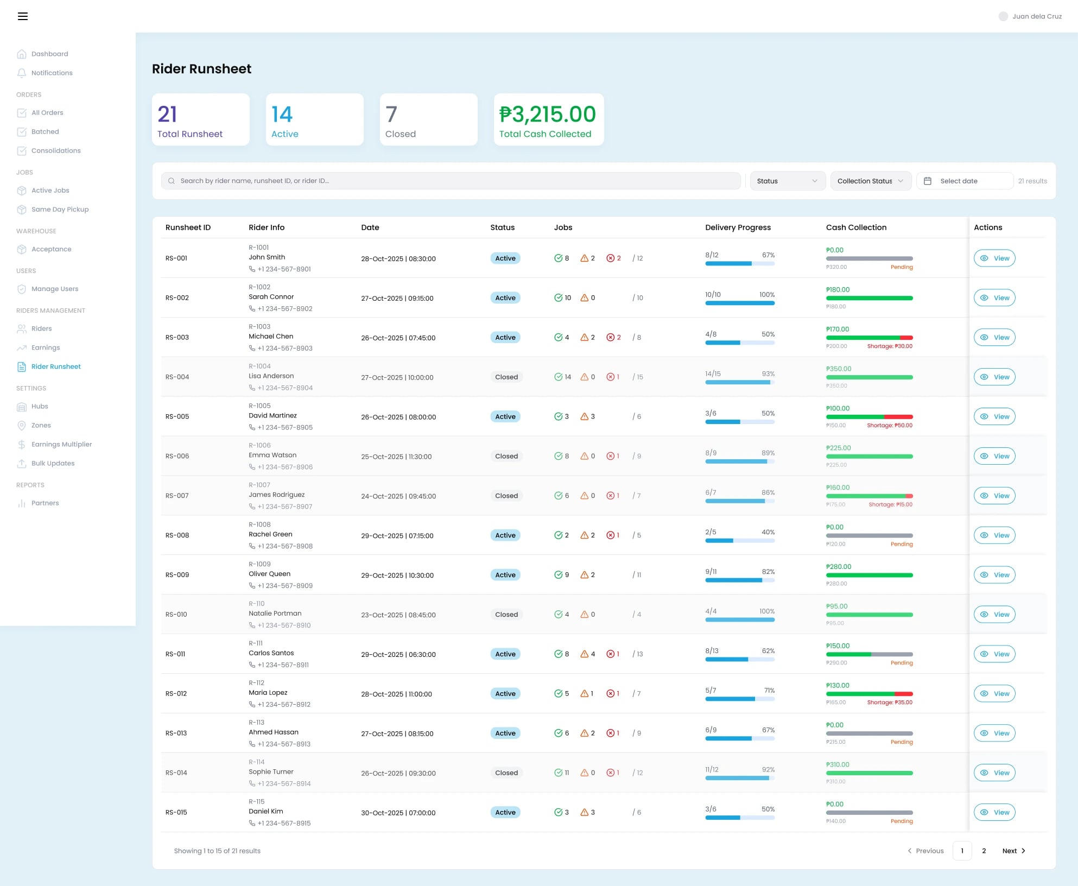Screen dimensions: 1078x886
Task: Expand the Collection Status dropdown
Action: tap(871, 181)
